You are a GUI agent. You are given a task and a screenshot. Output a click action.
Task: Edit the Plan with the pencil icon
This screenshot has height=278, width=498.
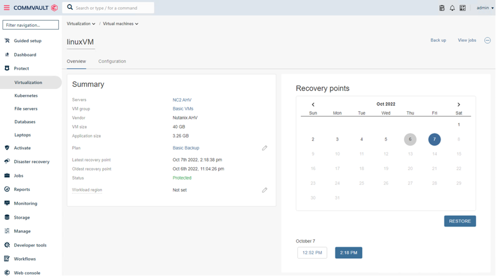click(x=264, y=148)
